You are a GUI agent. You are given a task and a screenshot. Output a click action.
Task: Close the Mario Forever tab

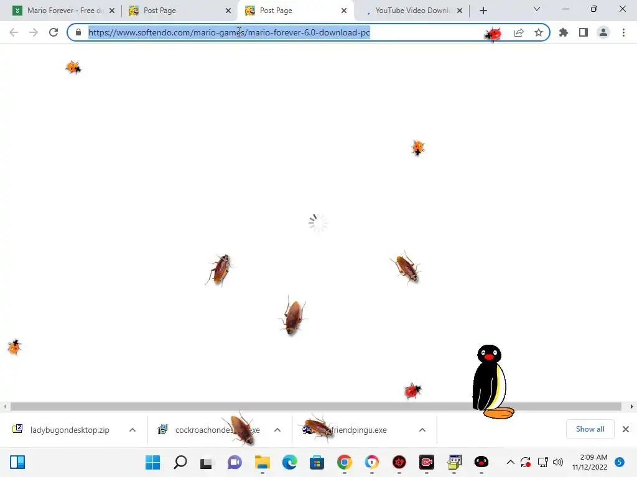click(x=112, y=11)
